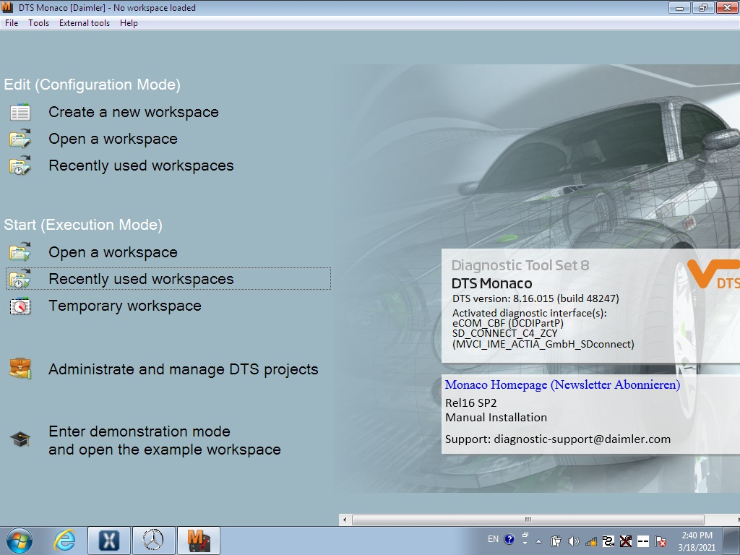Click the horizontal scrollbar left arrow
This screenshot has height=555, width=740.
point(345,520)
